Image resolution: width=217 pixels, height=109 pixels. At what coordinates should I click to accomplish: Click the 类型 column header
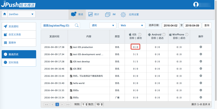117,36
